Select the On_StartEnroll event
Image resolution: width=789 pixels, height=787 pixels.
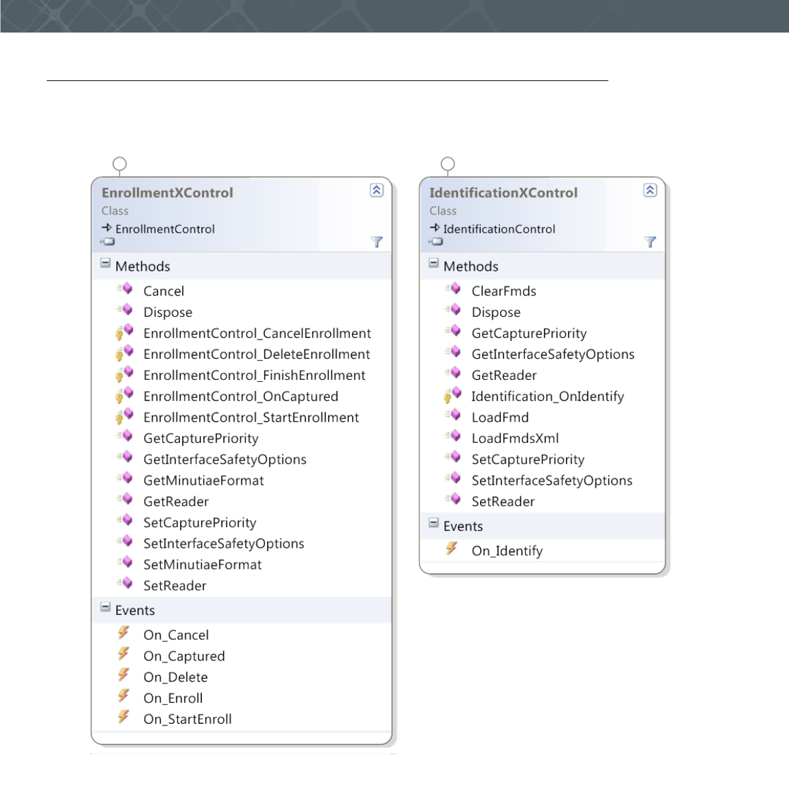[187, 719]
